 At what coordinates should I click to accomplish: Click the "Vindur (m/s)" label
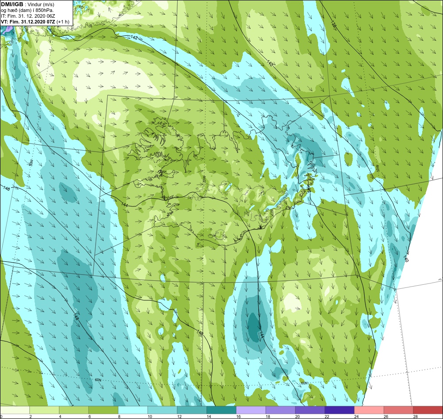coord(41,4)
